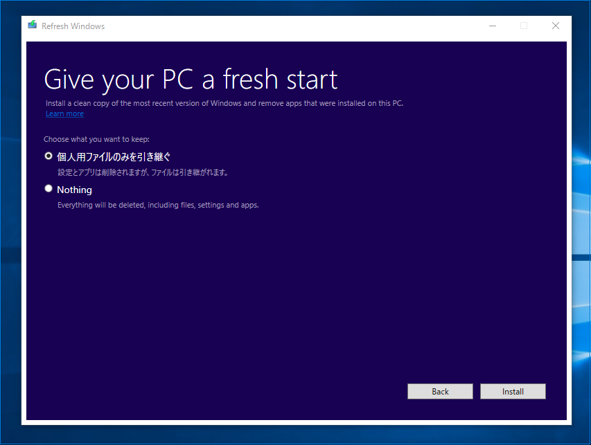
Task: Open the Learn more link
Action: pyautogui.click(x=64, y=113)
